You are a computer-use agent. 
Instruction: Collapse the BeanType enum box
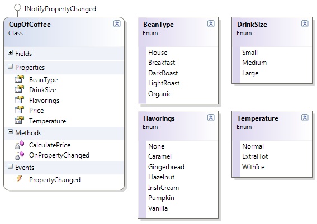pyautogui.click(x=211, y=24)
